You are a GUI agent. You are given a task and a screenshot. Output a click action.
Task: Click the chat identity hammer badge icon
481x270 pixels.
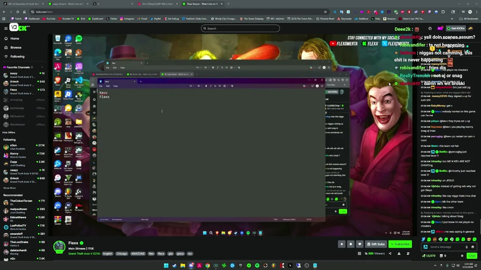[425, 247]
